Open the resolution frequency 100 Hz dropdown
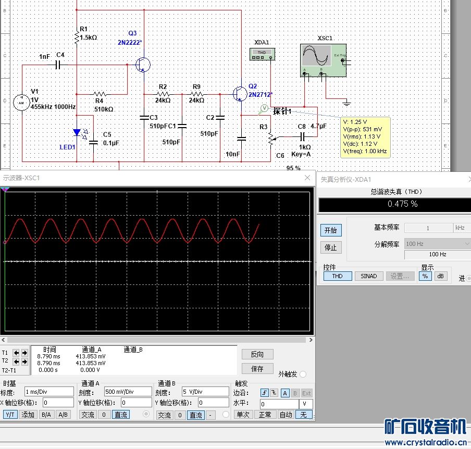This screenshot has height=449, width=471. coord(438,244)
